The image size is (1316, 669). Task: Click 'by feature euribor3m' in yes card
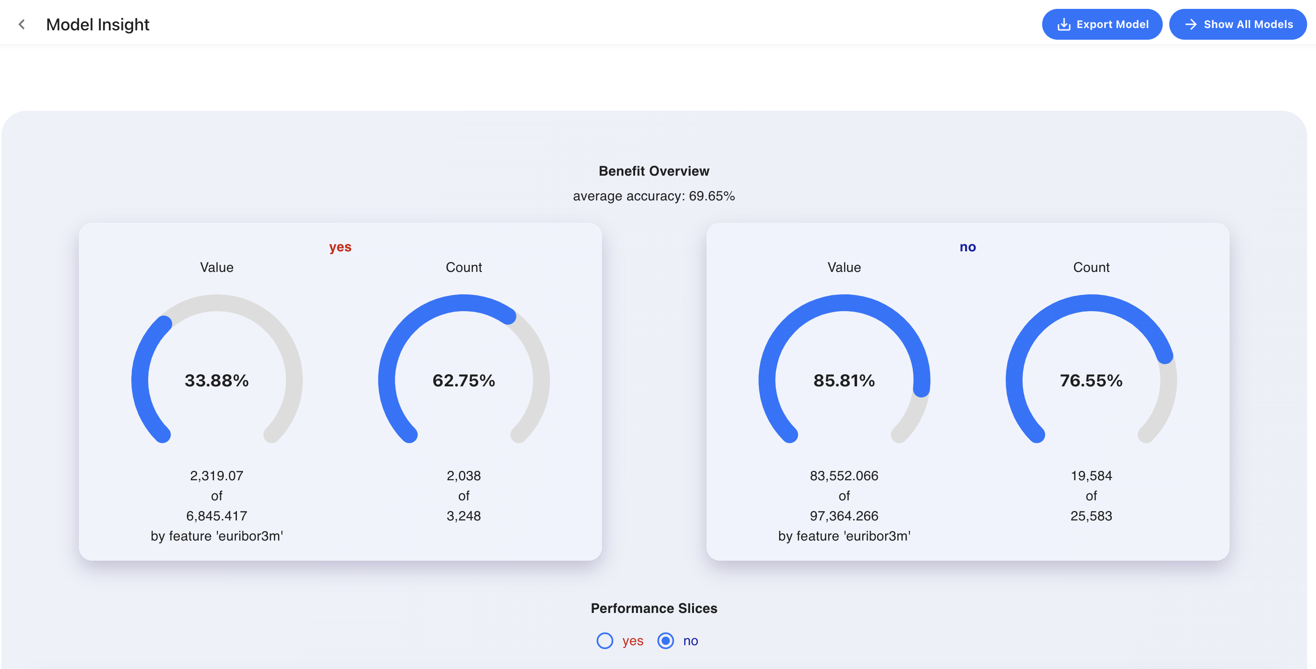[217, 536]
